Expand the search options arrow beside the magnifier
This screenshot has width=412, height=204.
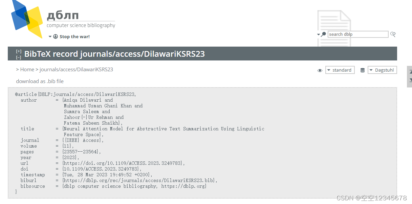(319, 34)
